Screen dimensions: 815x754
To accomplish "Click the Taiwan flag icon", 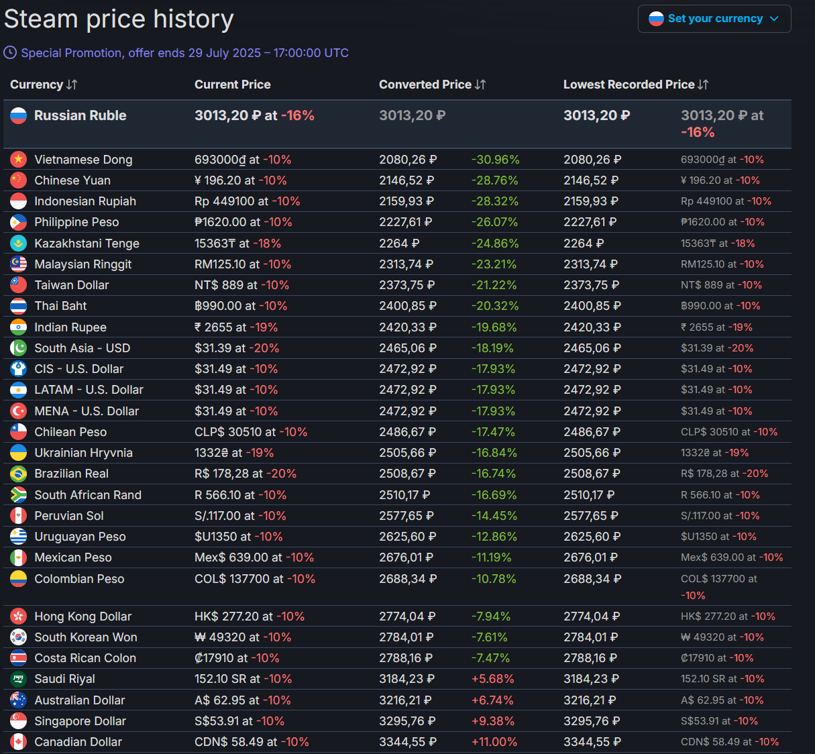I will (x=19, y=284).
